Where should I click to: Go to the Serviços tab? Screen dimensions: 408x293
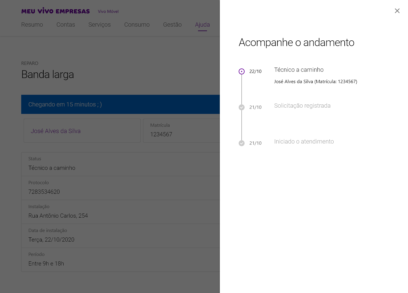point(99,25)
